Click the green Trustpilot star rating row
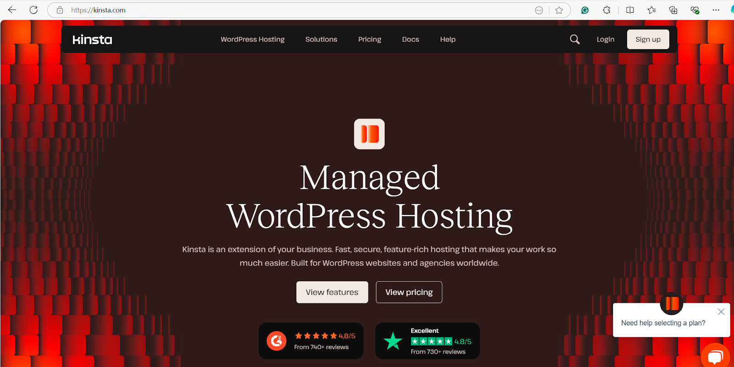This screenshot has height=367, width=734. point(432,341)
